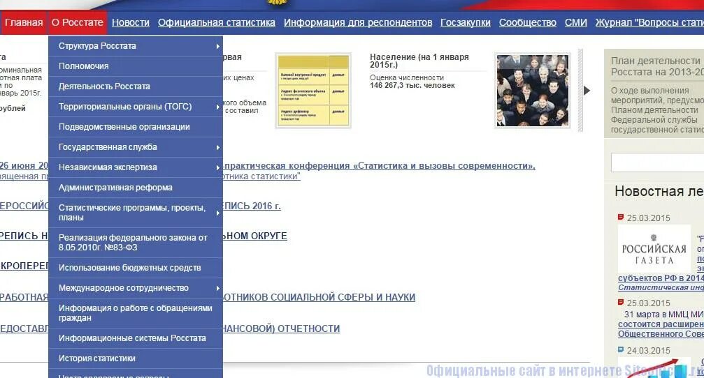
Task: Click the population crowd photo thumbnail
Action: tap(533, 91)
